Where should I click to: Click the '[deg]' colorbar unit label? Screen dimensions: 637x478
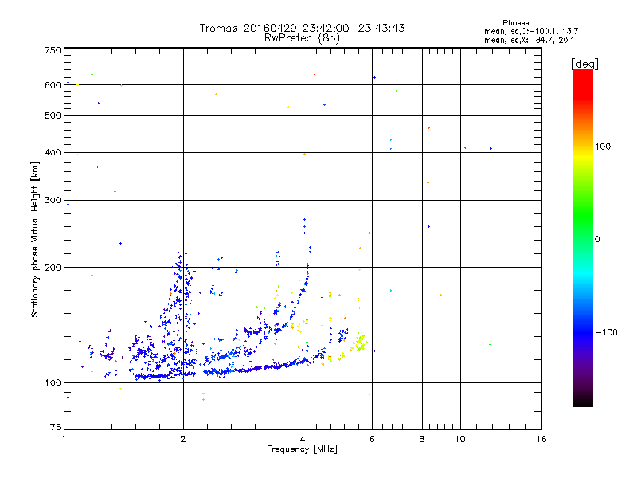[584, 64]
